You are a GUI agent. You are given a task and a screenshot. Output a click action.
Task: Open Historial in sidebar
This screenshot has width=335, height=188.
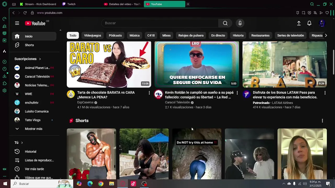(34, 151)
